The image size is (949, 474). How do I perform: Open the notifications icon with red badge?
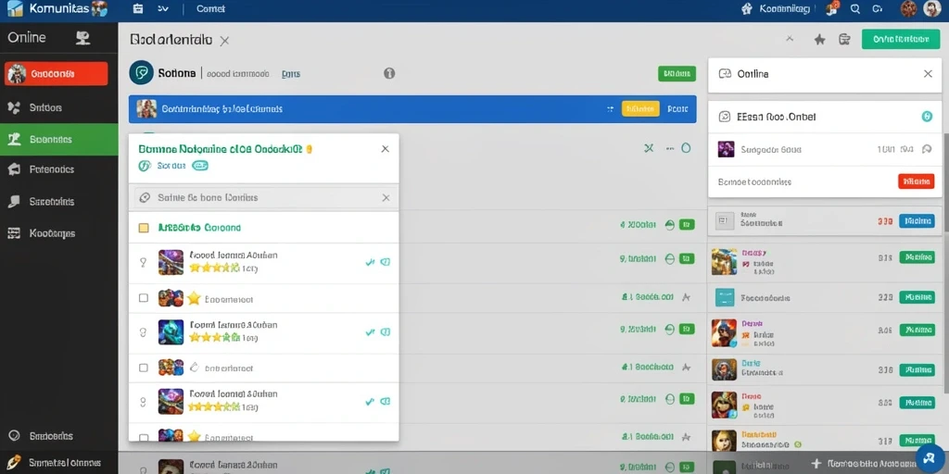pyautogui.click(x=833, y=8)
